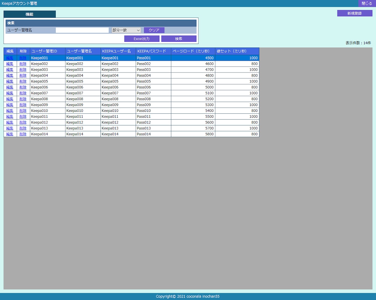Click the 5500 page load value
The width and height of the screenshot is (376, 300).
(x=193, y=116)
